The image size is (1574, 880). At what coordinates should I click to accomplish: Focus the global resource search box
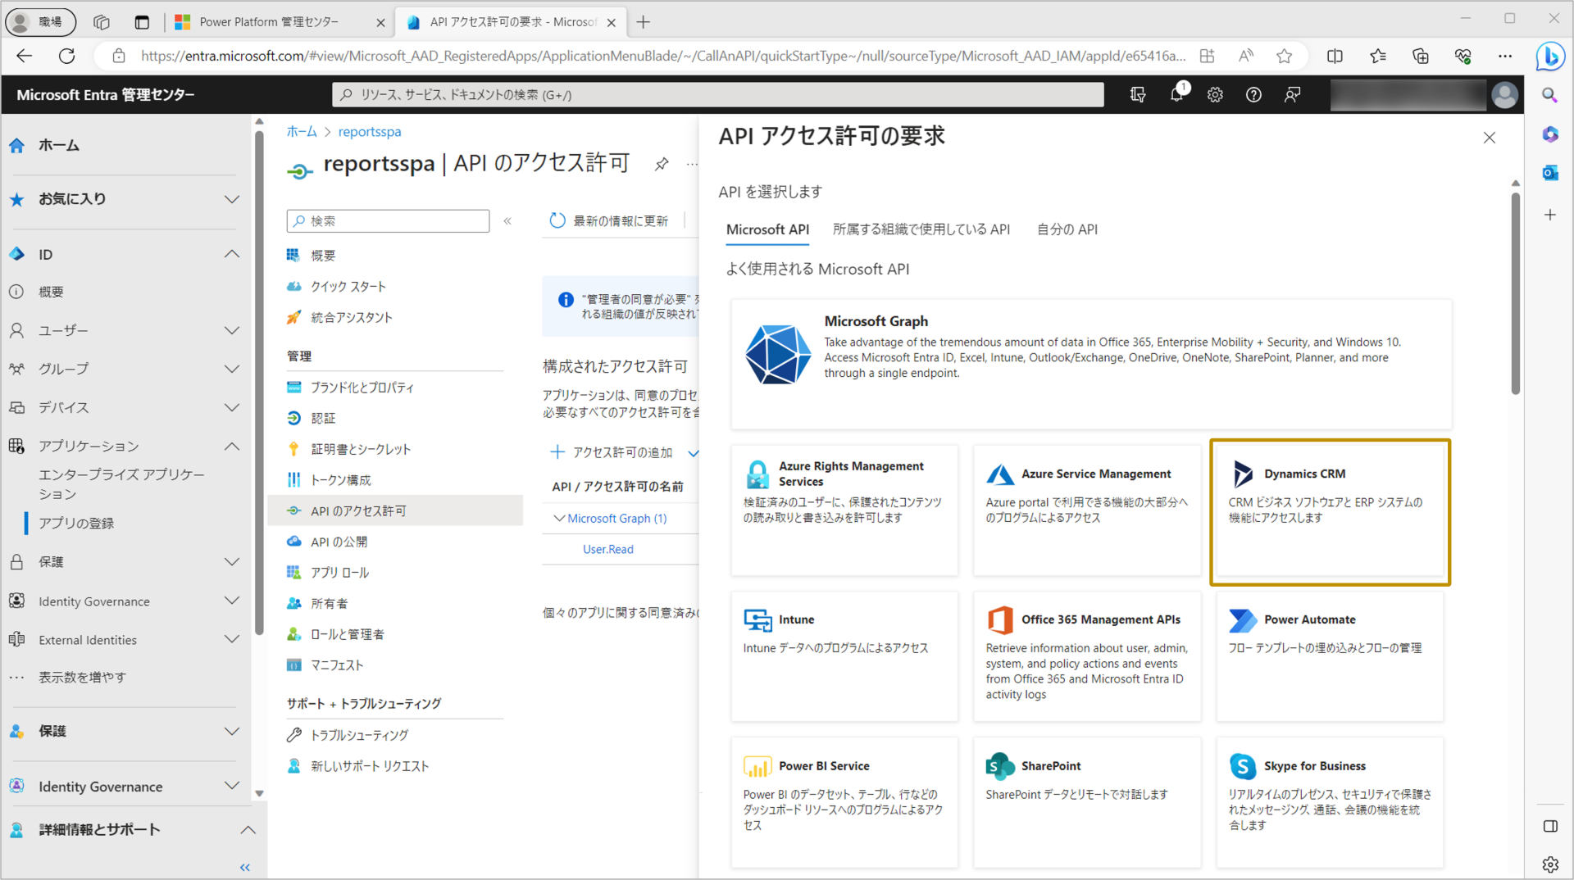(x=717, y=94)
